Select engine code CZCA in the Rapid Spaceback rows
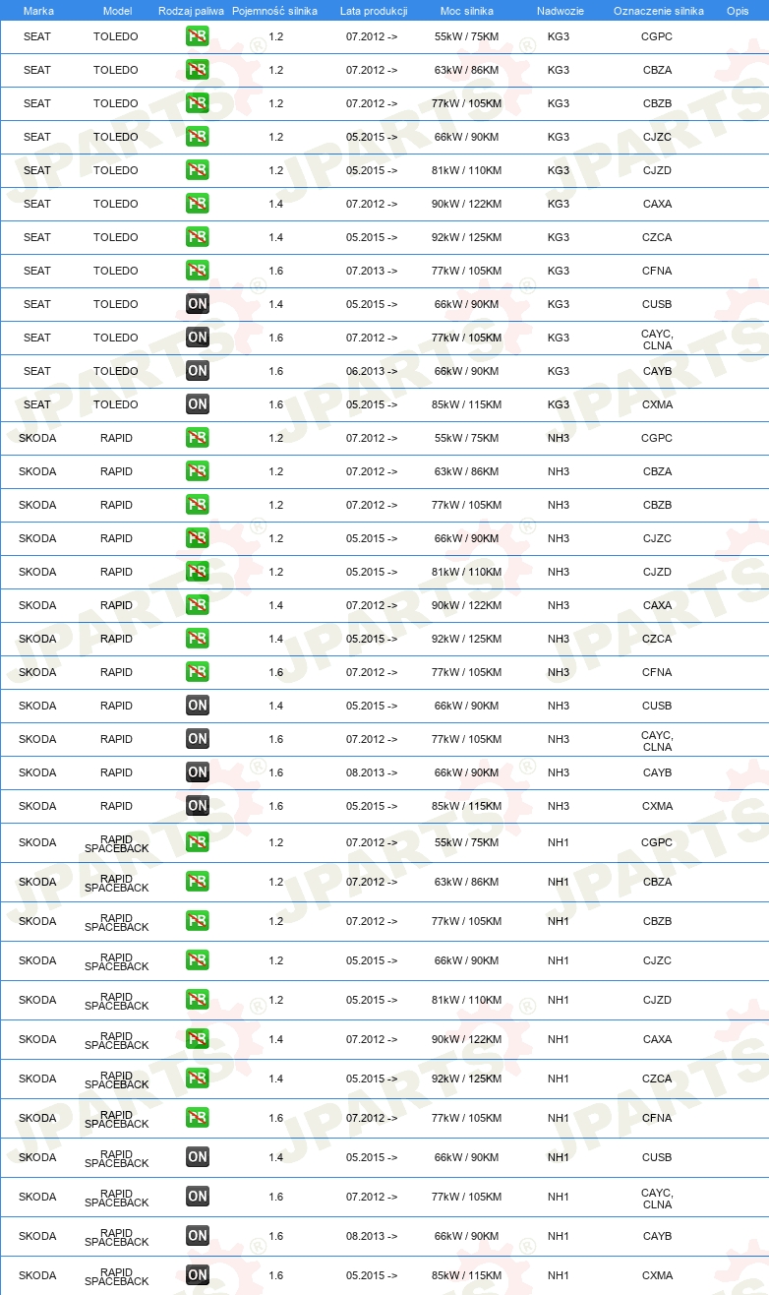Image resolution: width=769 pixels, height=1295 pixels. pos(657,1079)
